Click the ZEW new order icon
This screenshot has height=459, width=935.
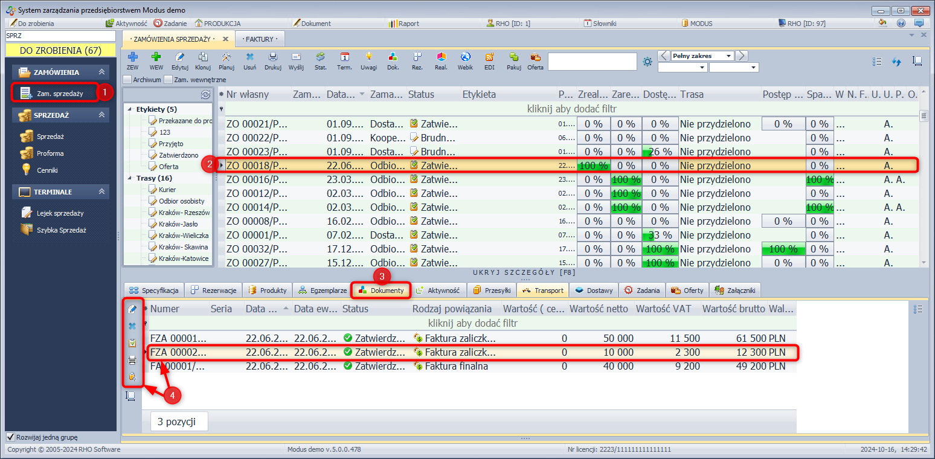tap(132, 57)
